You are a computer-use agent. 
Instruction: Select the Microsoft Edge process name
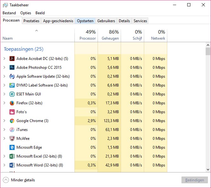(29, 147)
